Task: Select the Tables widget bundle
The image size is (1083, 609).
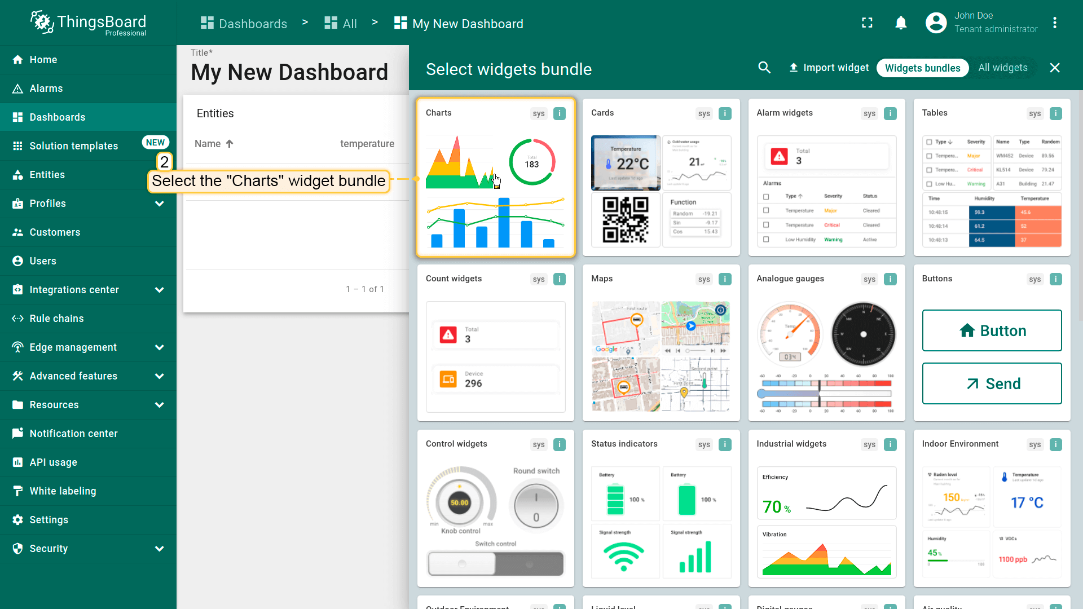Action: click(x=992, y=178)
